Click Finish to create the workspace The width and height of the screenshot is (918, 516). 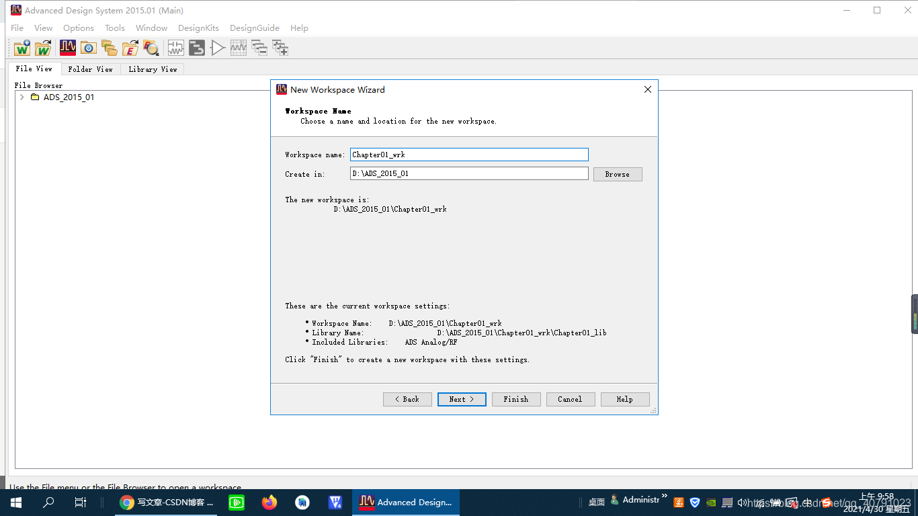516,399
